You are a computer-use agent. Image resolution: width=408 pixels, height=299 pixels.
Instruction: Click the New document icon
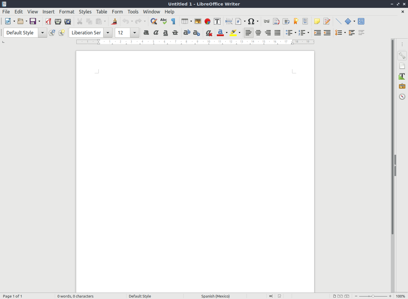(x=8, y=21)
